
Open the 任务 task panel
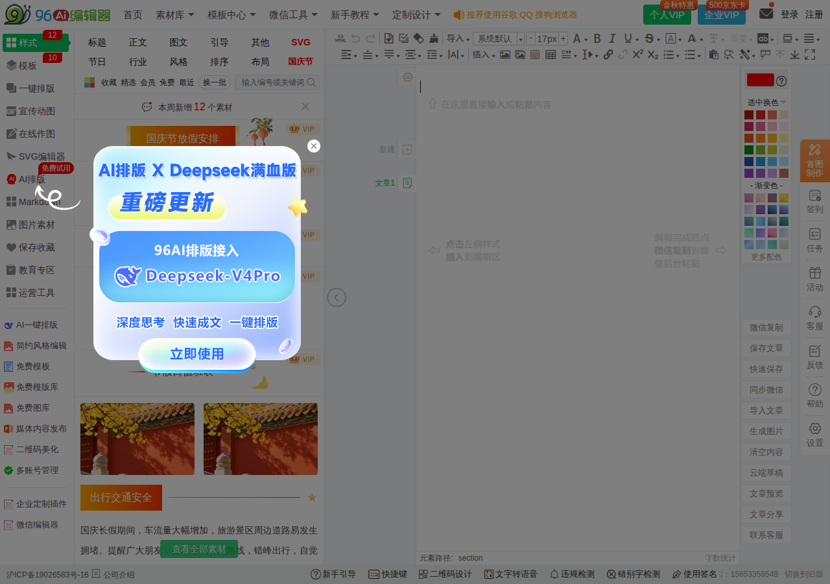[815, 240]
